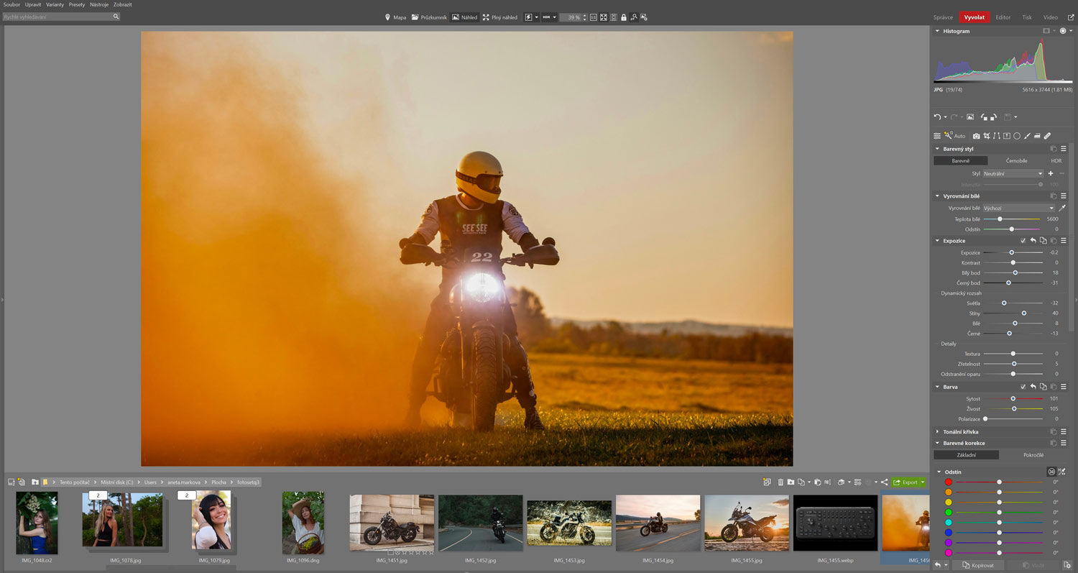Click the Teplota bílé slider handle
Screen dimensions: 1078x573
point(1000,219)
